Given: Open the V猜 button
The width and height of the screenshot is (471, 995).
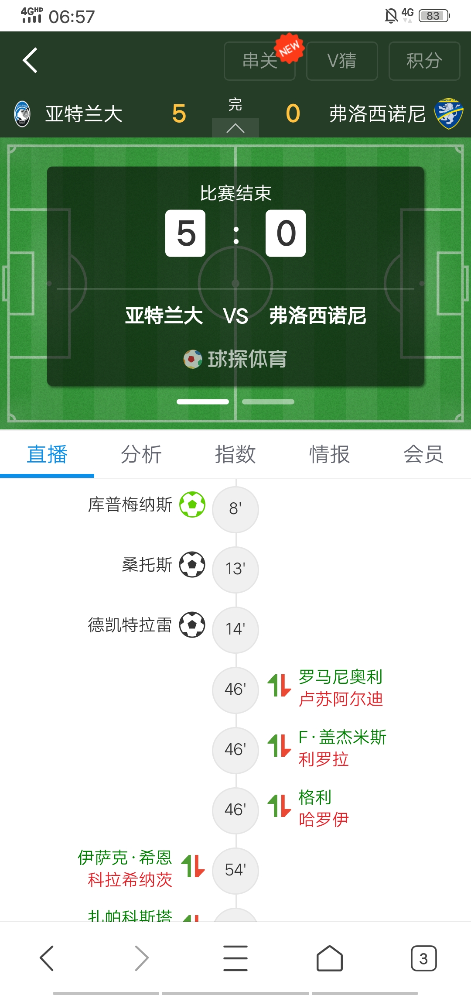Looking at the screenshot, I should click(342, 61).
